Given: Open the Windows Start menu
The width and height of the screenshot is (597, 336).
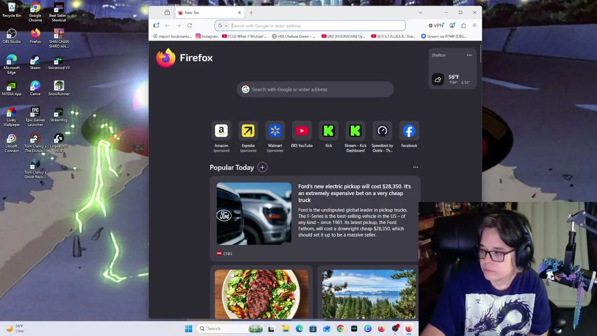Looking at the screenshot, I should pos(188,329).
